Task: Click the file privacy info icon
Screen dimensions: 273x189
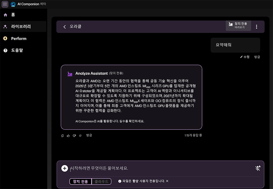Action: (120, 181)
